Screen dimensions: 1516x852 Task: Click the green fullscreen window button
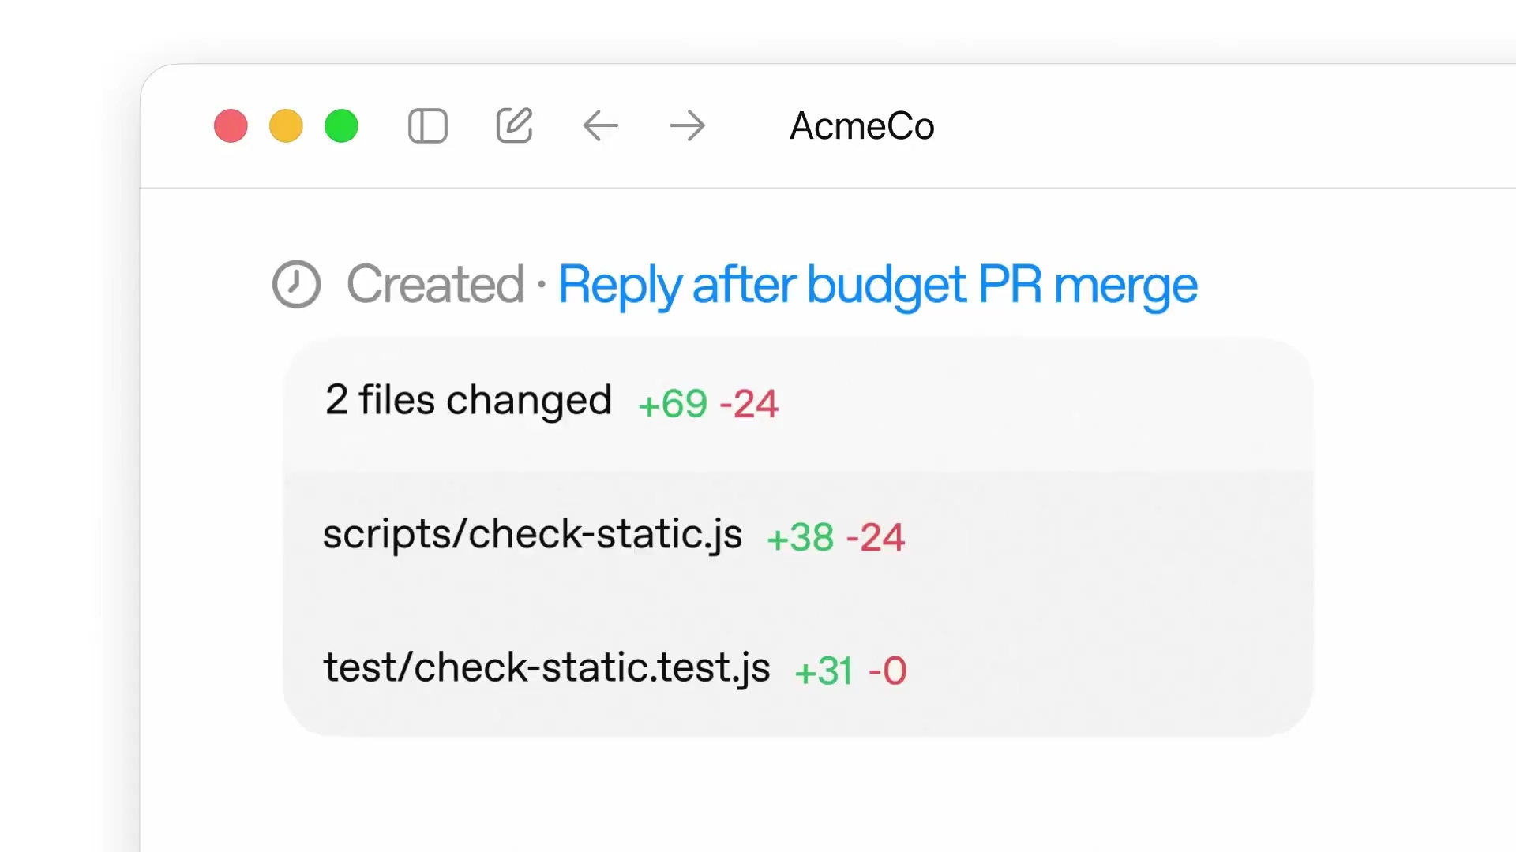pyautogui.click(x=341, y=126)
